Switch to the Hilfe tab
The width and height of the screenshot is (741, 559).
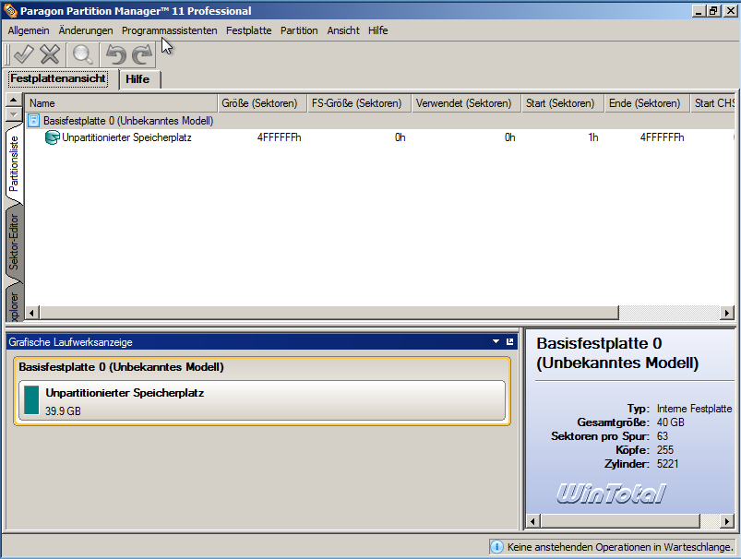pyautogui.click(x=139, y=79)
